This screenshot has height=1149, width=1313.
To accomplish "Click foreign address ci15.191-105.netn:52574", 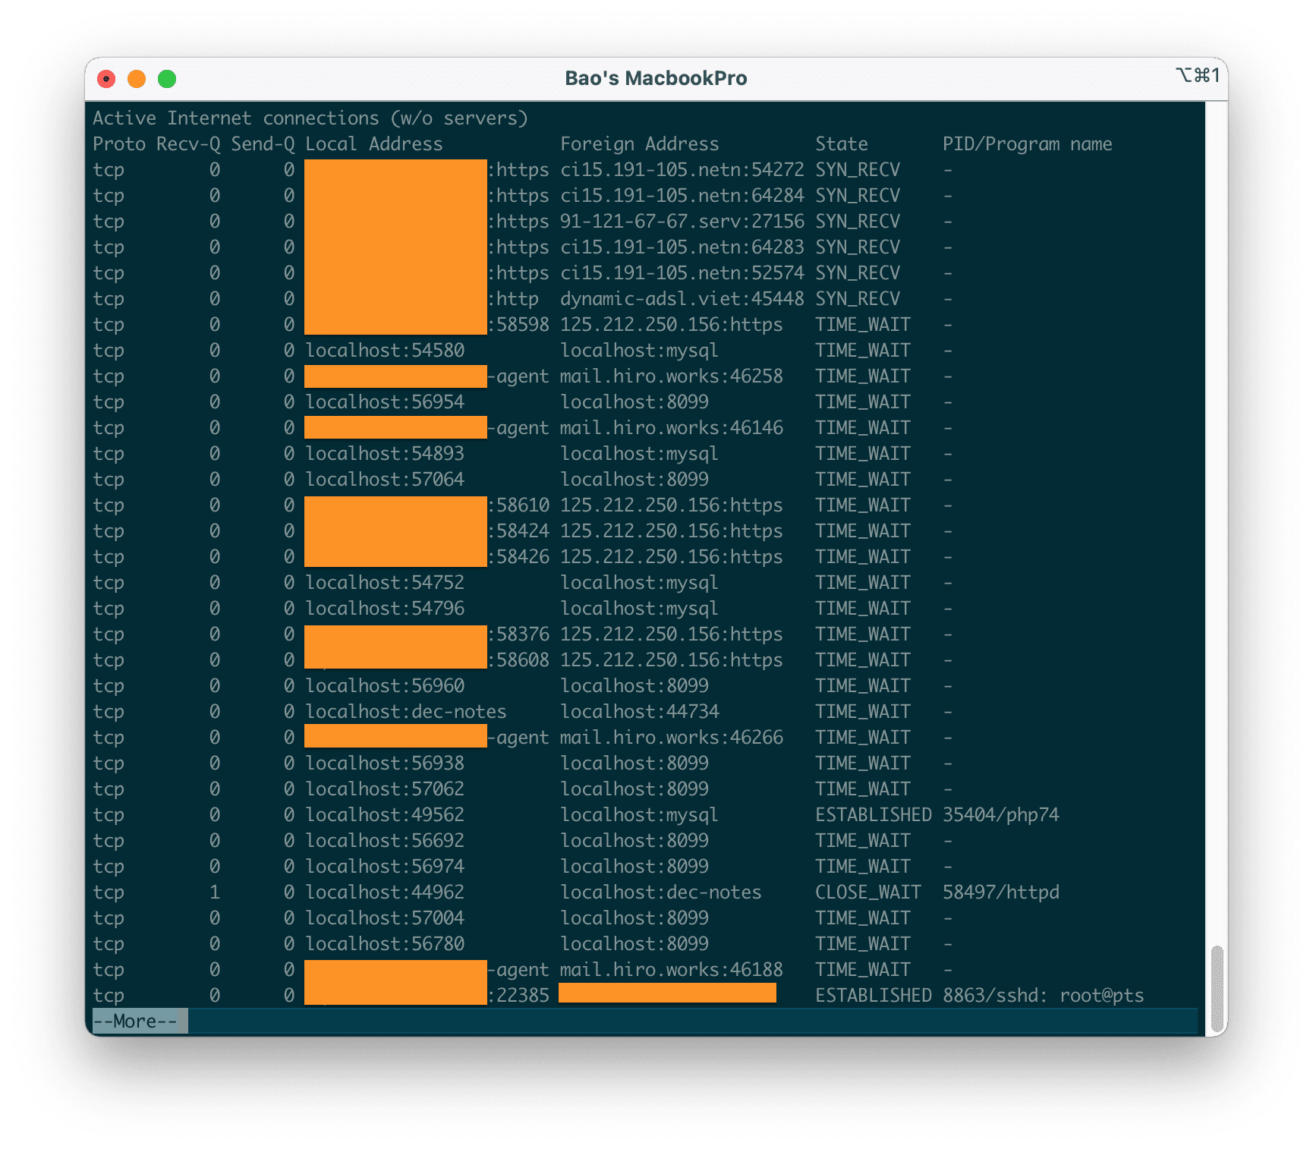I will point(682,273).
